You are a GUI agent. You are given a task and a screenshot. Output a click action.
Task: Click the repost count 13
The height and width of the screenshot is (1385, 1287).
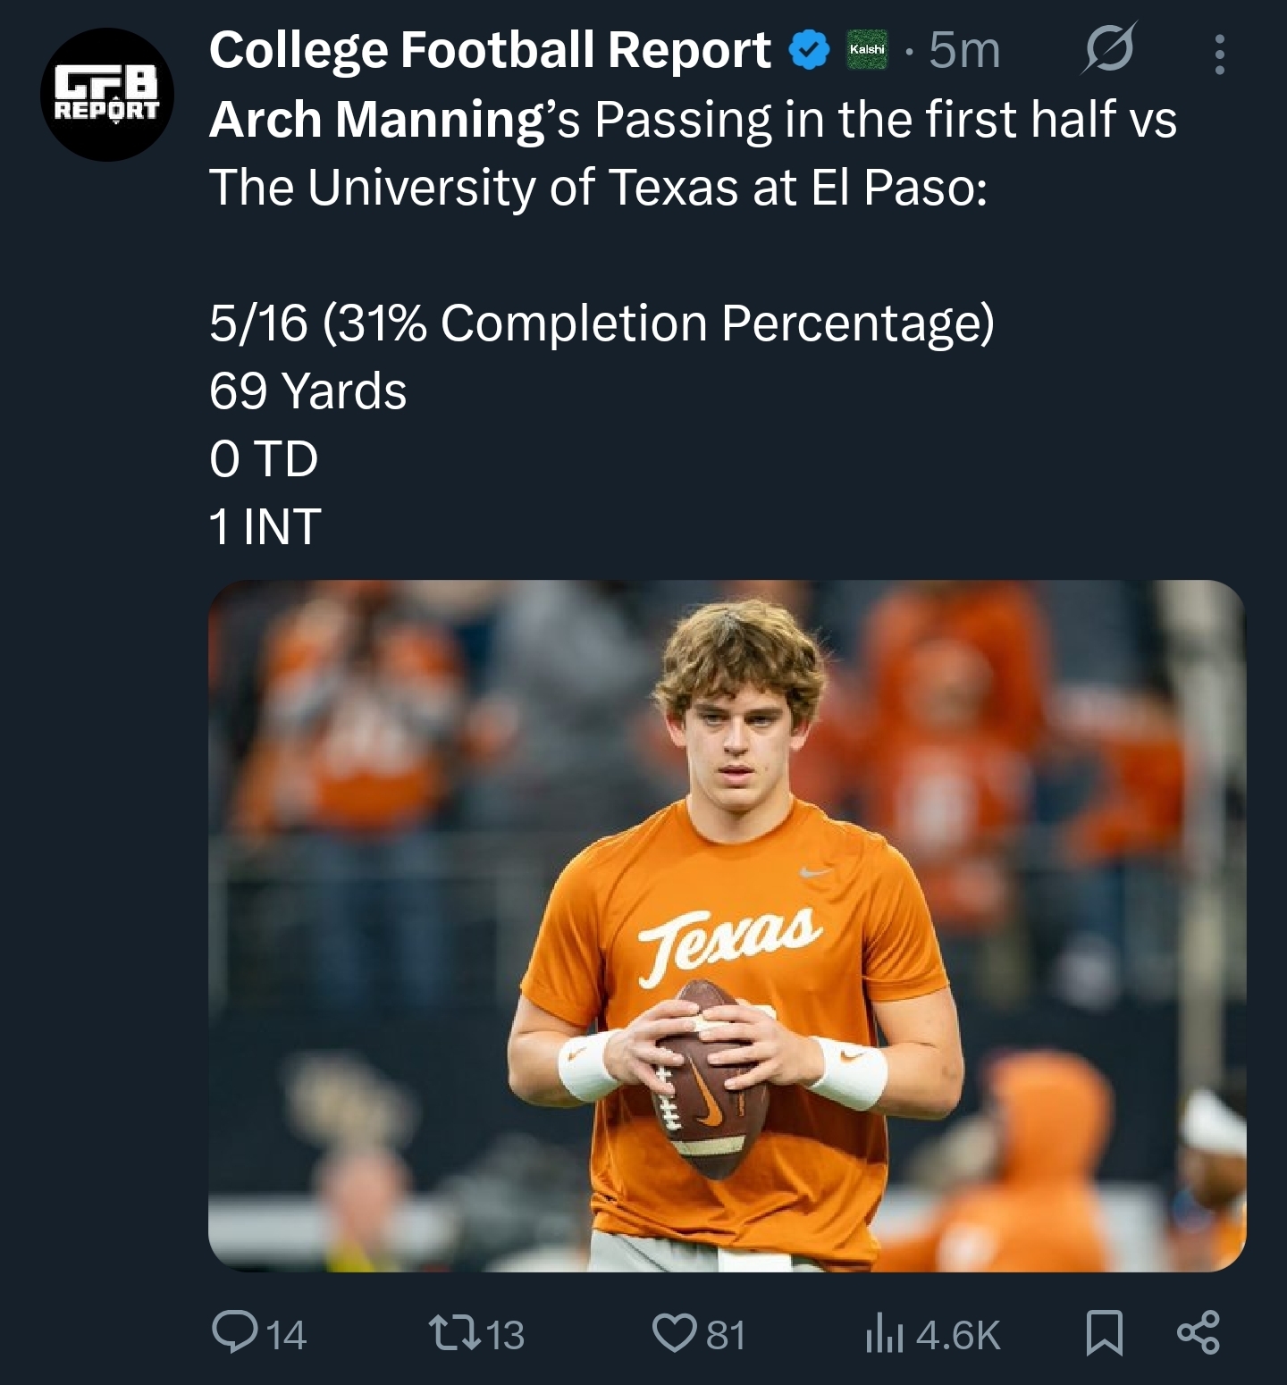[x=505, y=1335]
